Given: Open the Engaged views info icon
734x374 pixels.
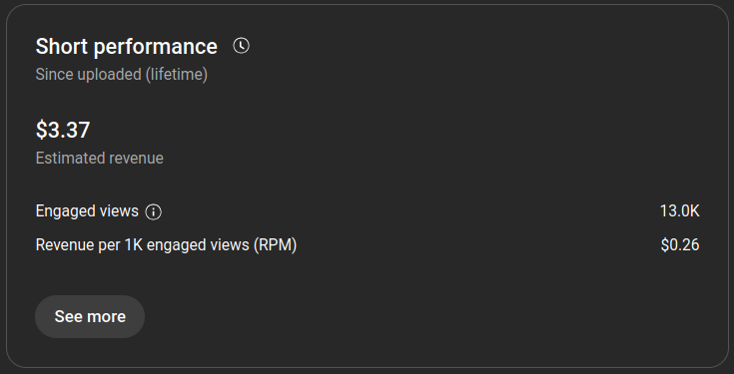Looking at the screenshot, I should point(154,211).
